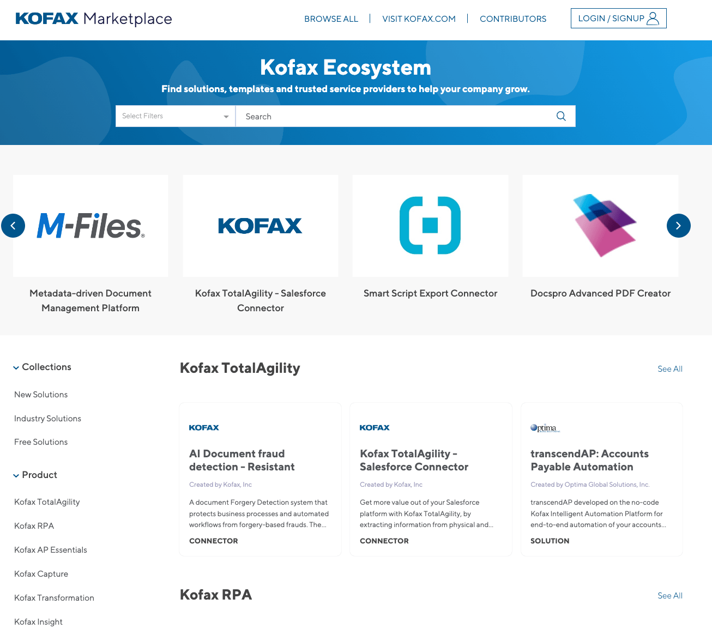This screenshot has width=712, height=629.
Task: Open the Select Filters dropdown
Action: 174,116
